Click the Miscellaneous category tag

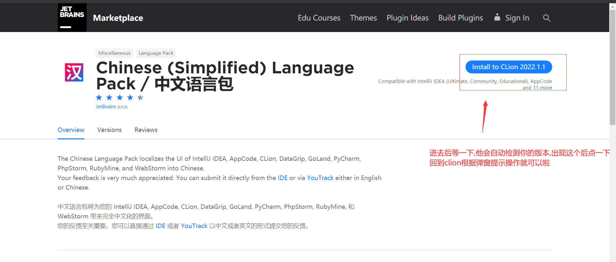114,53
